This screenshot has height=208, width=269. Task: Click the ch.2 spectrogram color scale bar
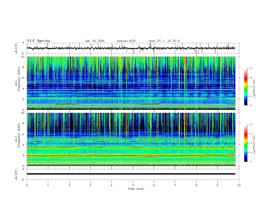pyautogui.click(x=246, y=143)
